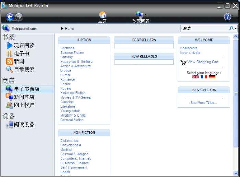Click the scrollbar down arrow
Image resolution: width=240 pixels, height=177 pixels.
(236, 173)
